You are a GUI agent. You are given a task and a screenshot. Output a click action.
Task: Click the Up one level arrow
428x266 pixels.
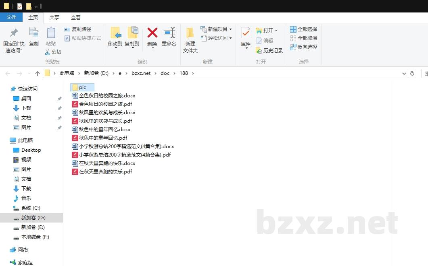(x=38, y=73)
